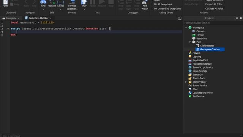Click line number 4 in the gutter
The image size is (243, 137).
pyautogui.click(x=2, y=32)
